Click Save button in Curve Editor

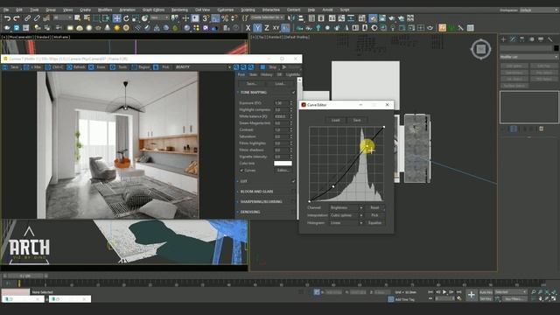pos(357,121)
